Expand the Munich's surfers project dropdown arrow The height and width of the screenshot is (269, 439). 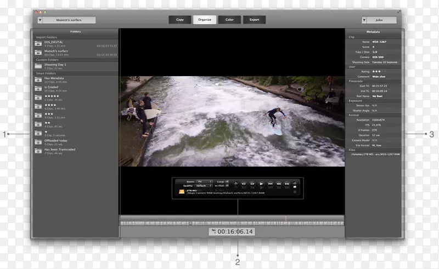(x=40, y=20)
